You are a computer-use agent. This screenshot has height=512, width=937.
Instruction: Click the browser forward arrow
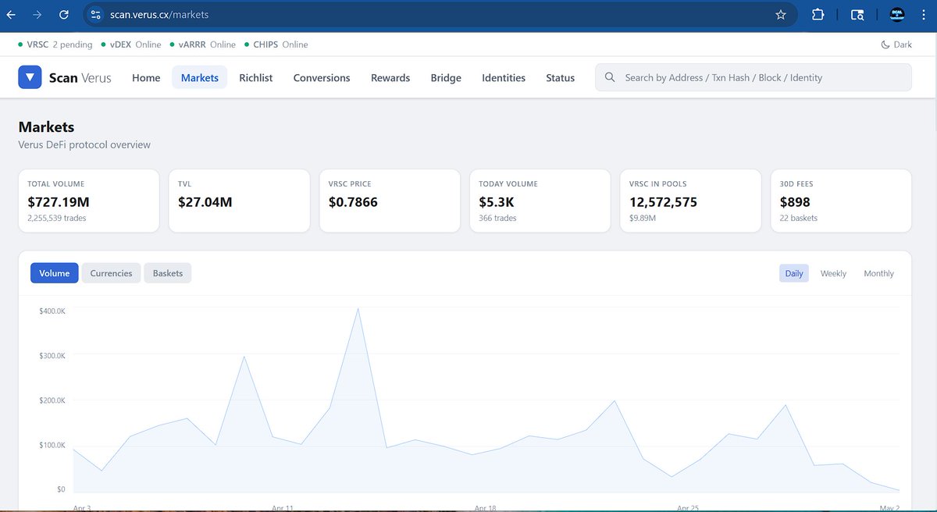tap(37, 14)
